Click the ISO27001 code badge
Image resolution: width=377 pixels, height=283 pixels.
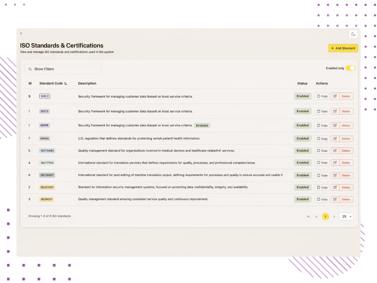(47, 188)
